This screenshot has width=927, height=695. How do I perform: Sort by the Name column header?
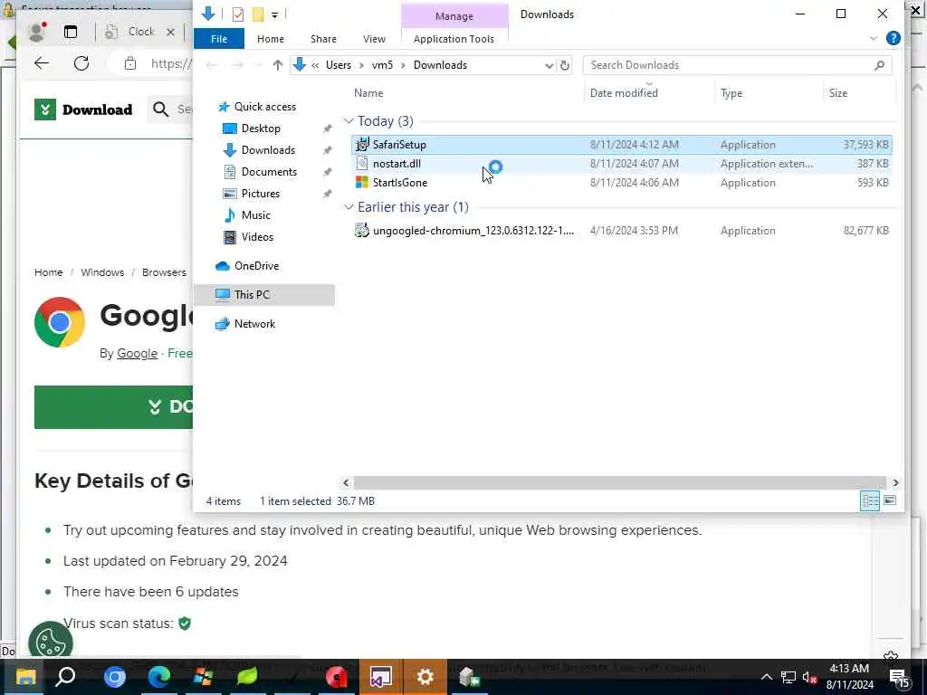(x=368, y=93)
